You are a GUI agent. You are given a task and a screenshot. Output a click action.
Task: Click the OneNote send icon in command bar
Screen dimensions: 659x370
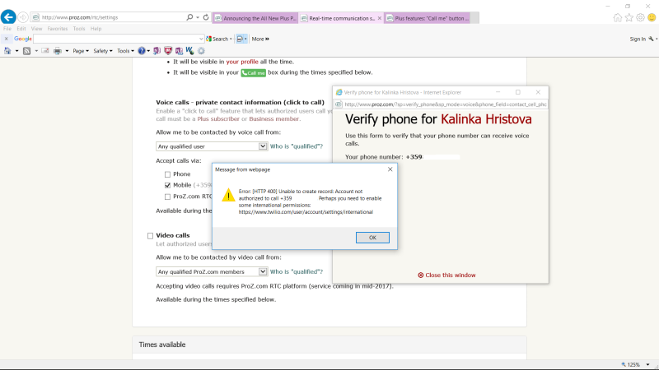pyautogui.click(x=157, y=51)
